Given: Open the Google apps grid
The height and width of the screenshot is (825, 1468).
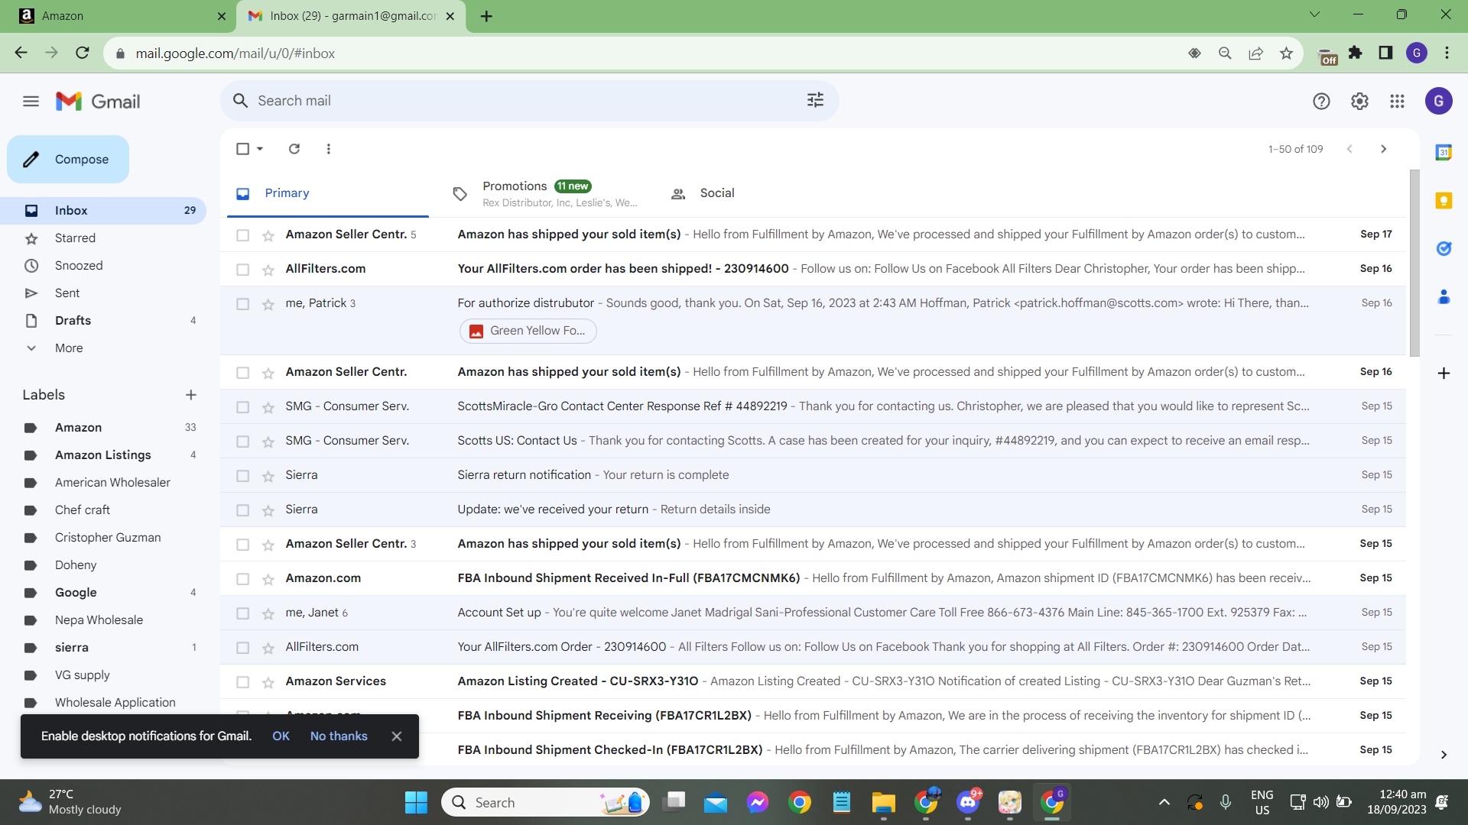Looking at the screenshot, I should (1397, 102).
